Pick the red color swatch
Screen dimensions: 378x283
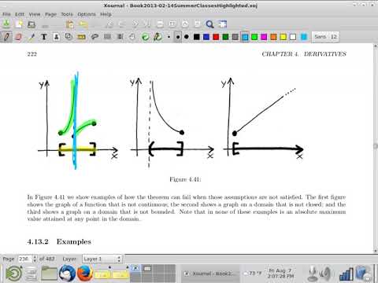click(x=216, y=37)
